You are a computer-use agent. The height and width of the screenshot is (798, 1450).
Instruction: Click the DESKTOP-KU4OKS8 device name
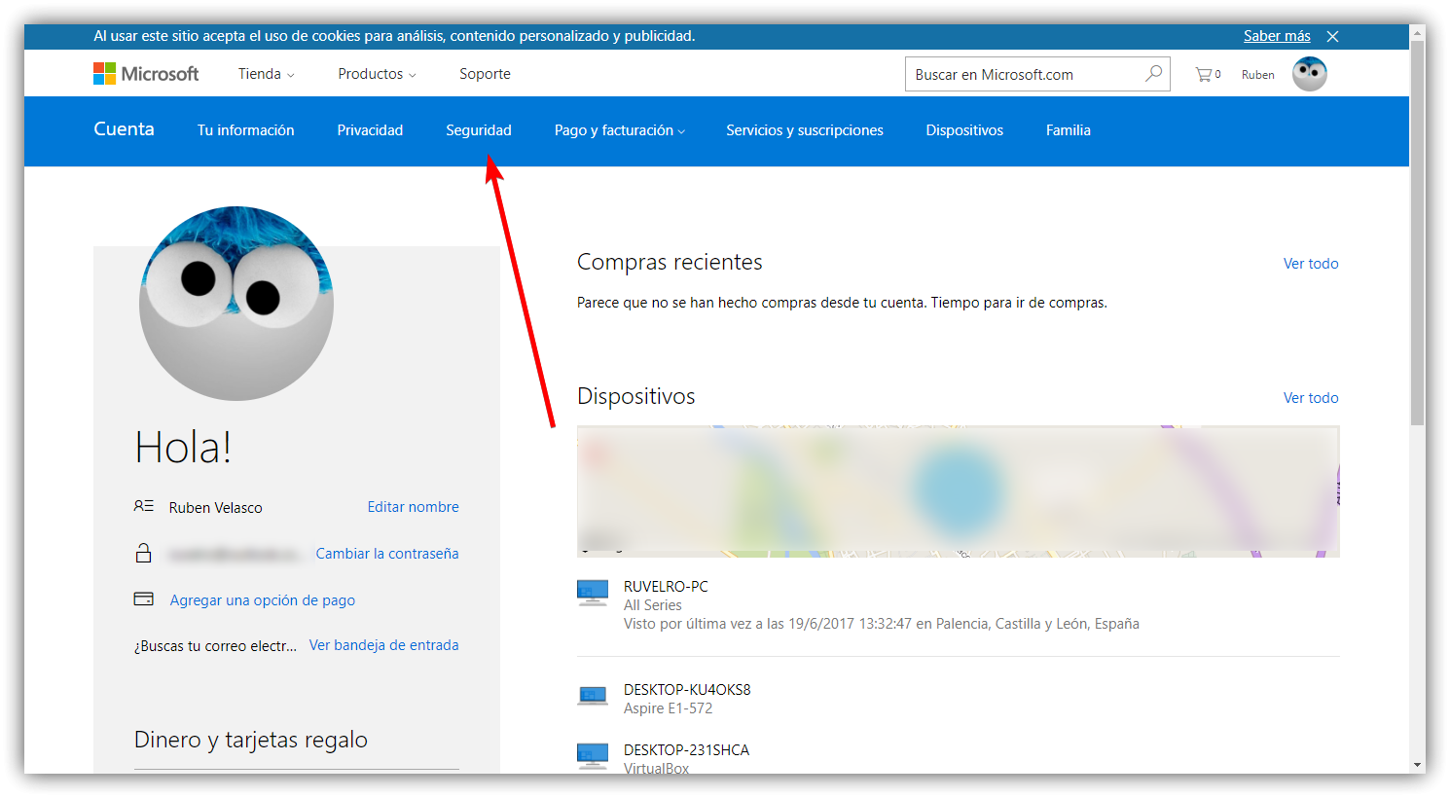tap(687, 690)
